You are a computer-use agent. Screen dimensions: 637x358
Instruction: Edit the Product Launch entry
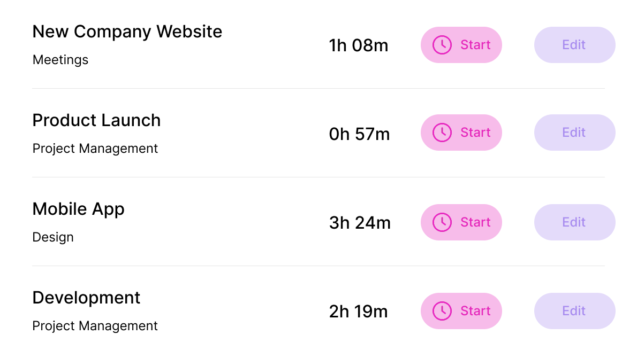(x=574, y=133)
